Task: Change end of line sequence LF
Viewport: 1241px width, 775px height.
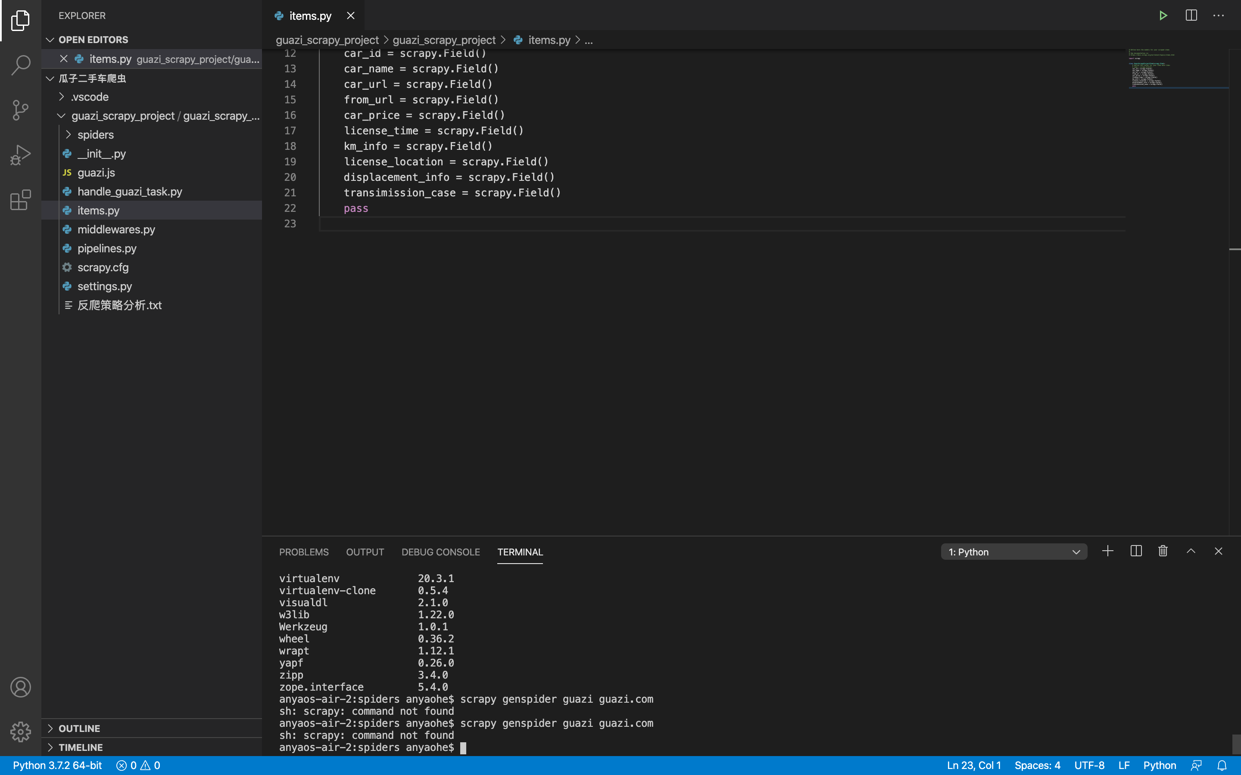Action: 1124,765
